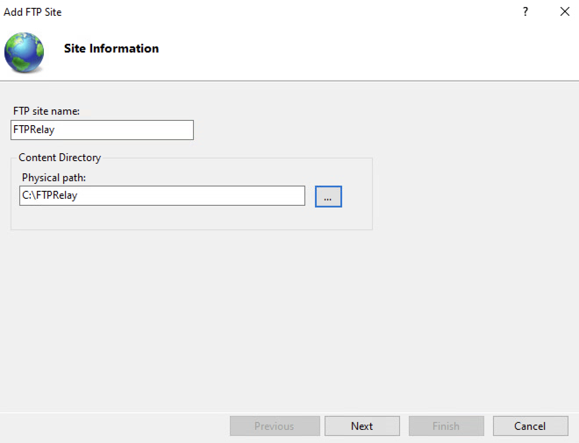Viewport: 579px width, 443px height.
Task: Click the ellipsis button beside Physical path
Action: tap(328, 197)
